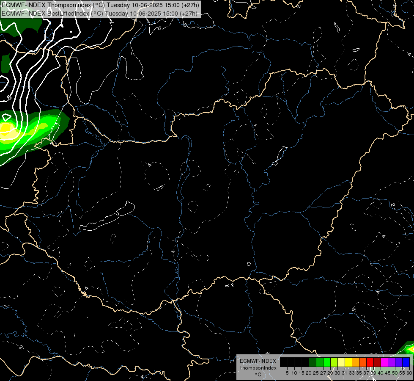Click the °C unit in the legend
This screenshot has height=381, width=414.
tap(258, 374)
